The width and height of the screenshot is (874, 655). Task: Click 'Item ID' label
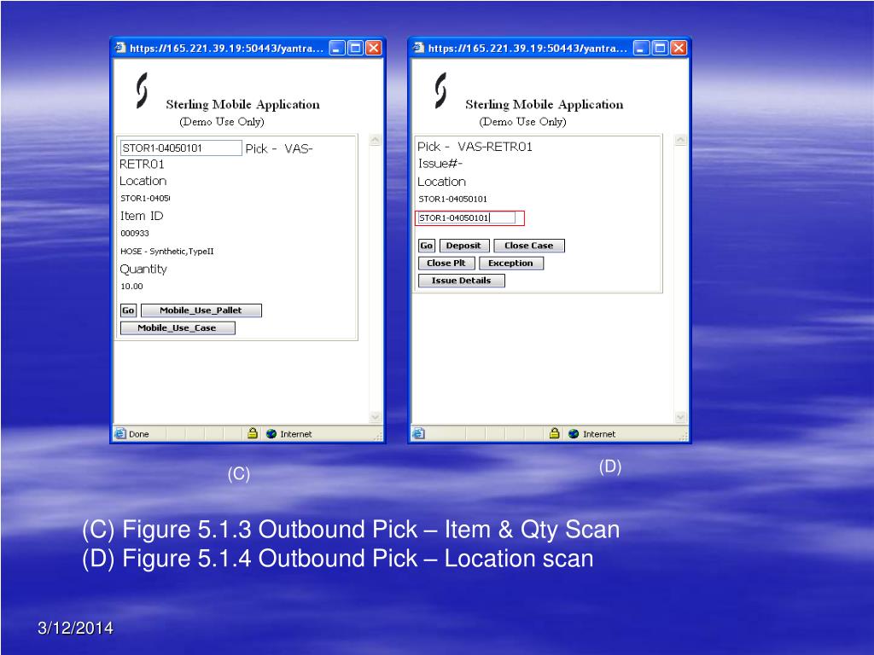tap(142, 216)
